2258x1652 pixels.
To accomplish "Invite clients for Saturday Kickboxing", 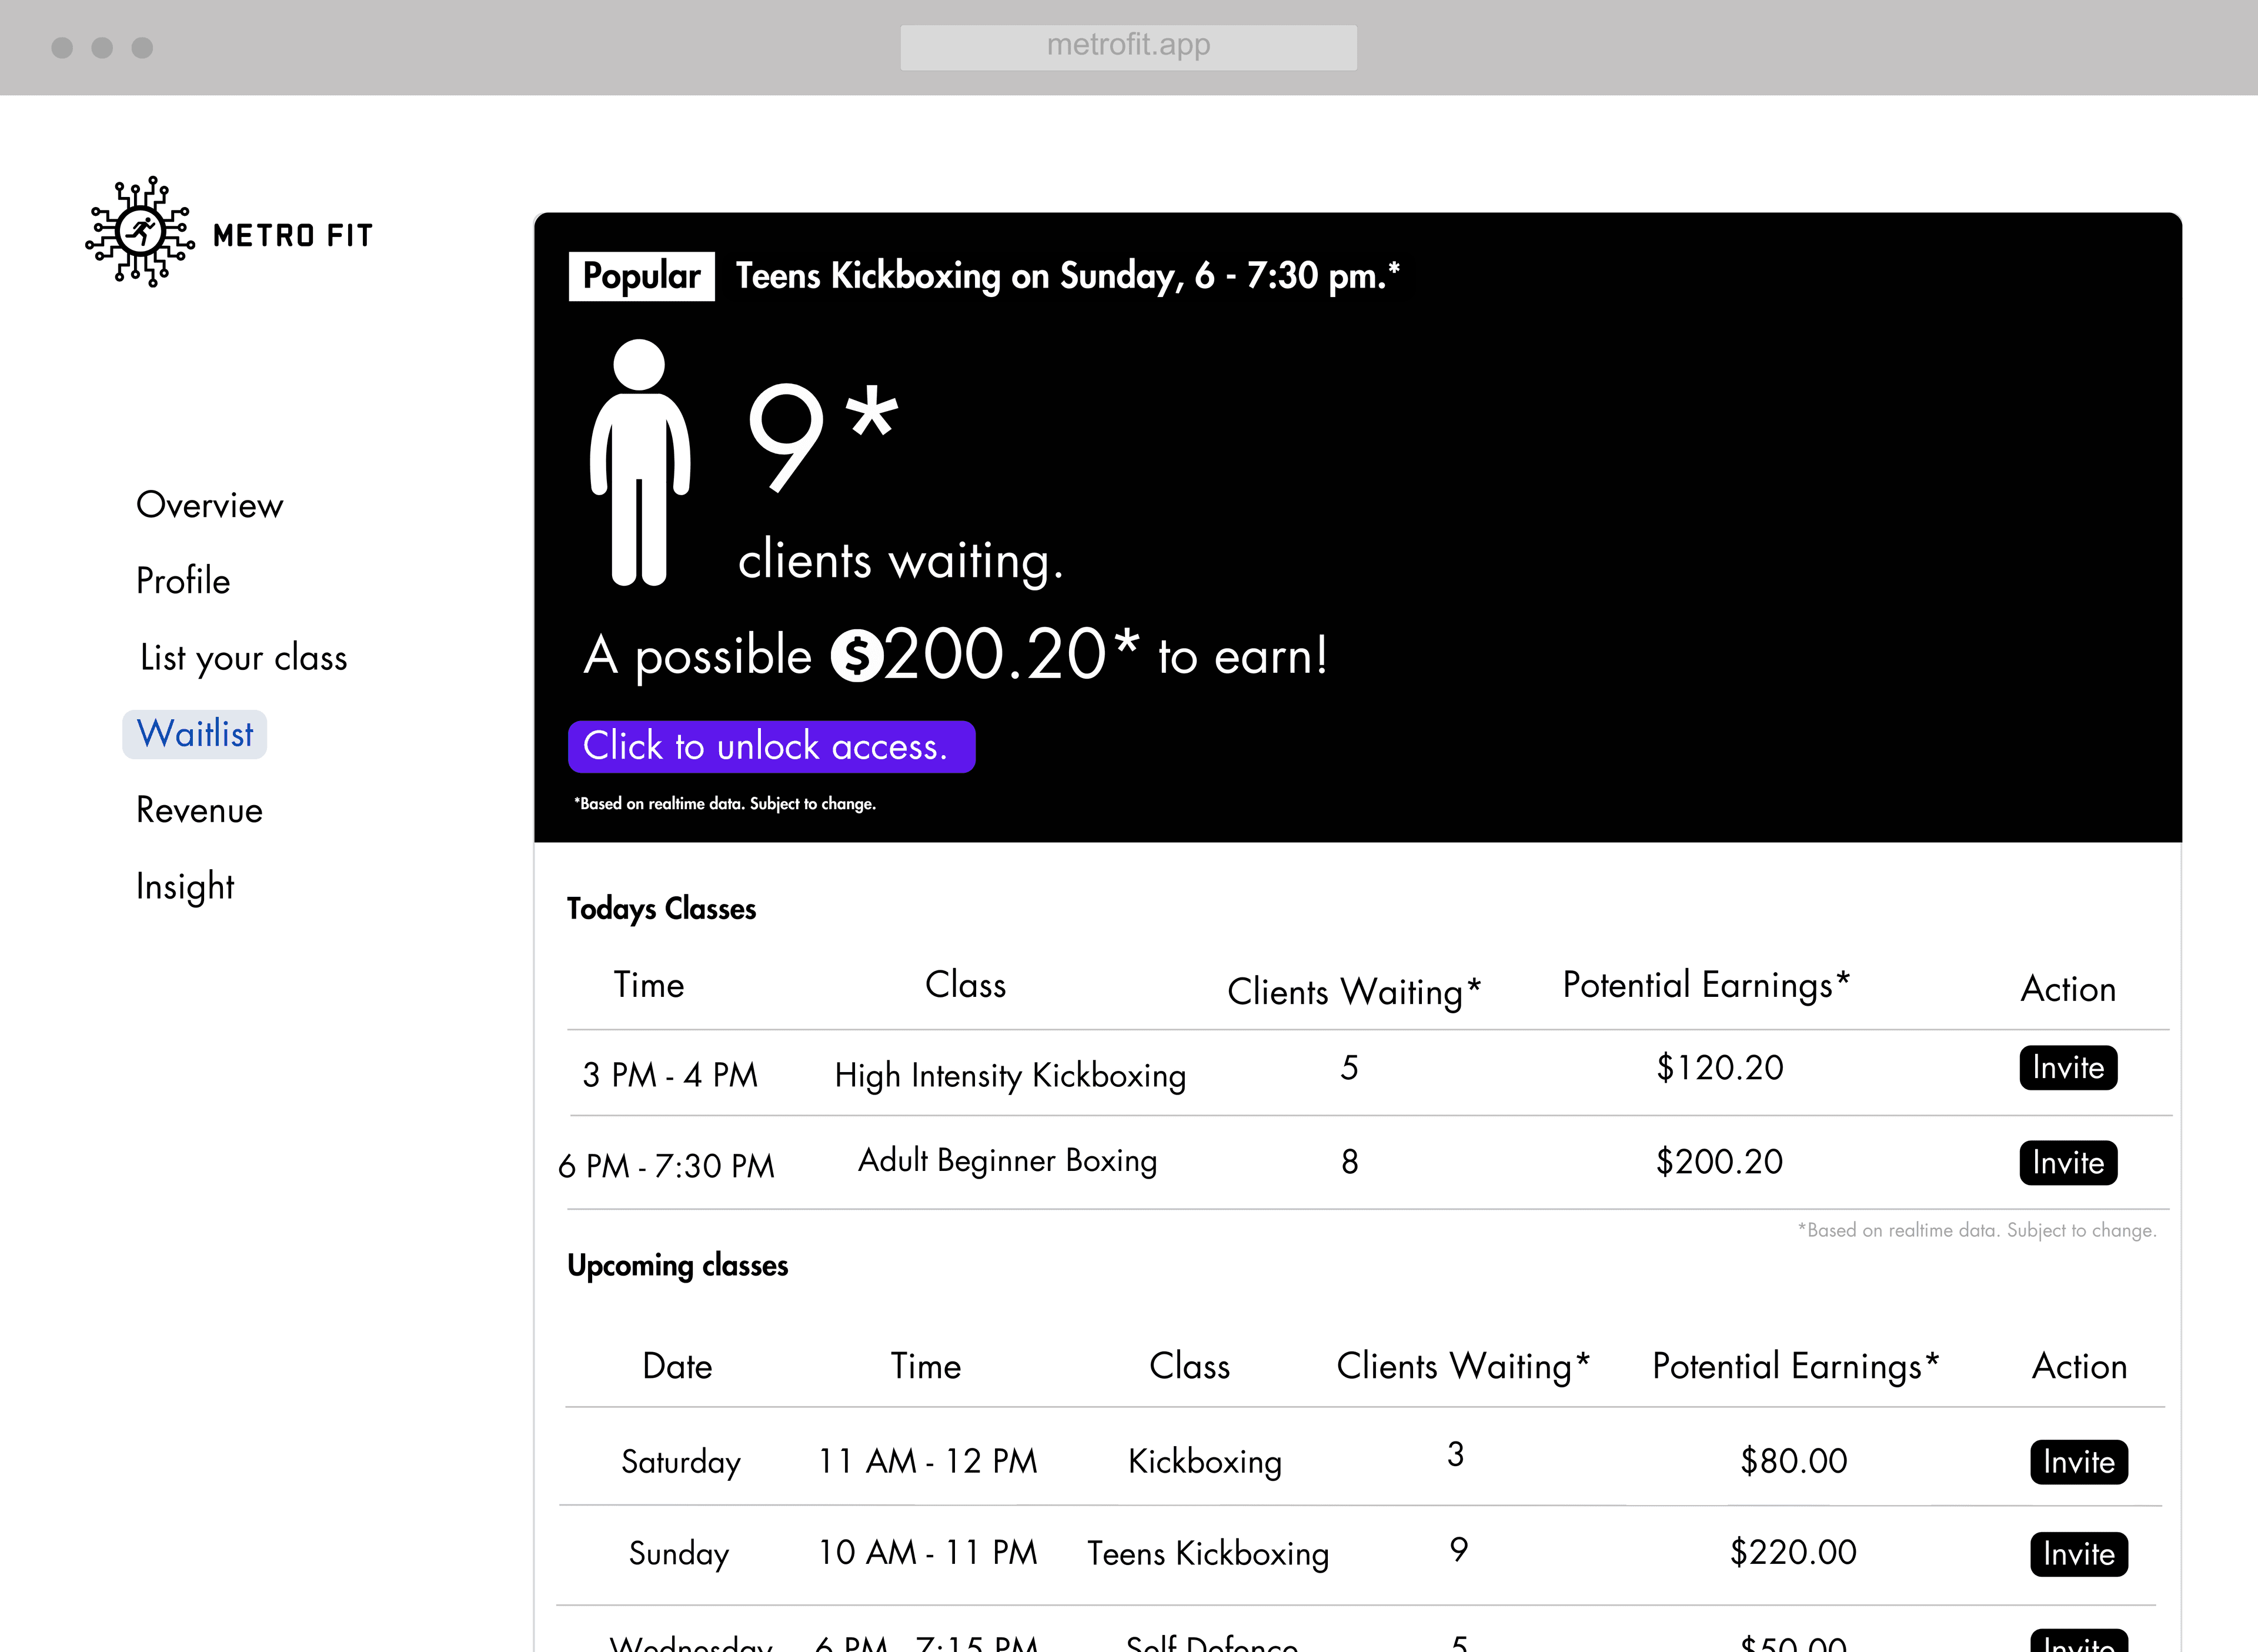I will 2079,1462.
